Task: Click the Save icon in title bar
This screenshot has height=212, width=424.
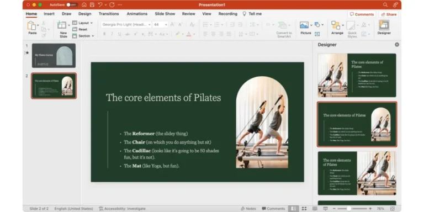Action: (x=92, y=5)
